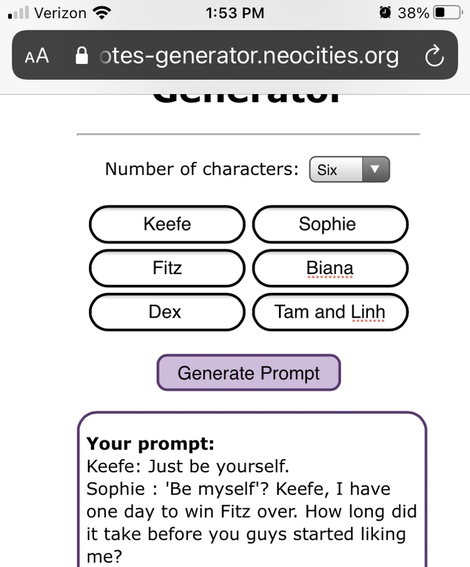
Task: Tap the battery indicator icon
Action: [448, 12]
